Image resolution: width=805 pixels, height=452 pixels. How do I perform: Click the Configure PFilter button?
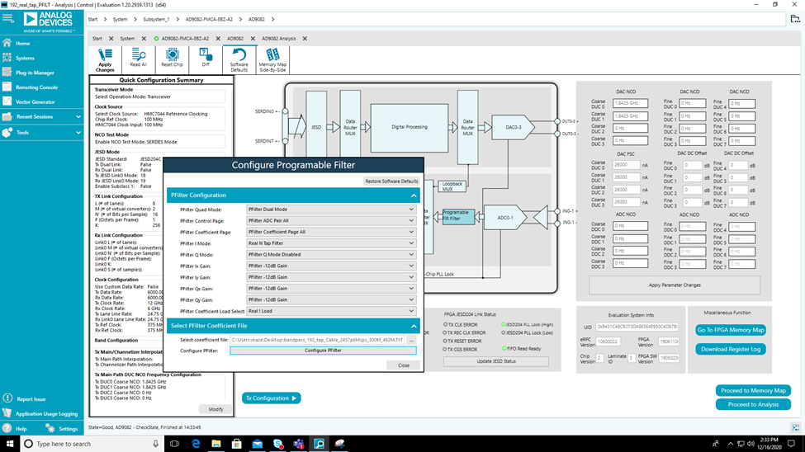pyautogui.click(x=323, y=351)
